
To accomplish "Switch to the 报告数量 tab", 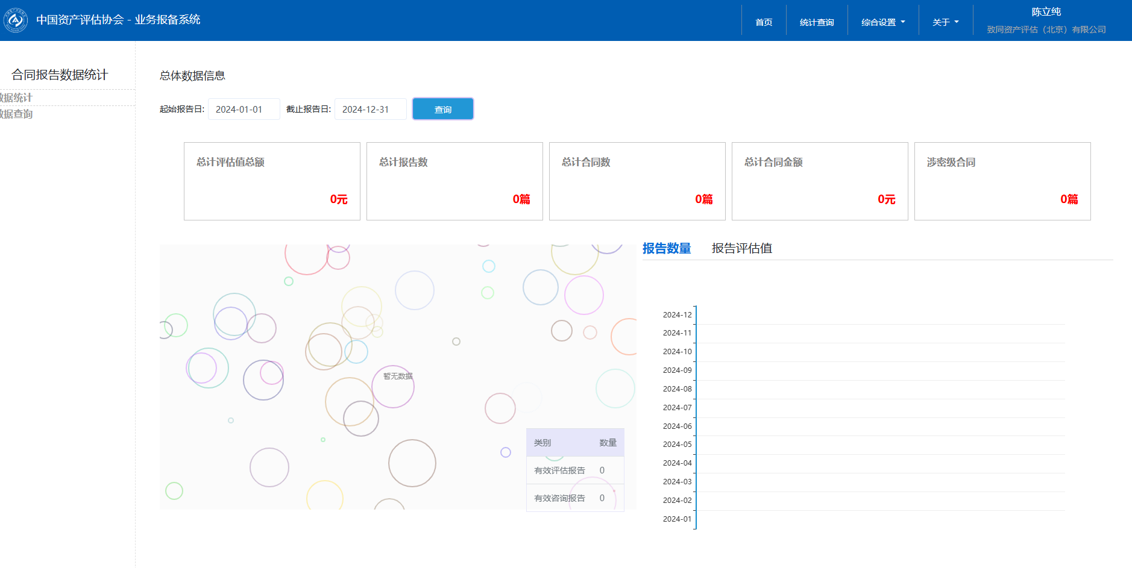I will 666,248.
